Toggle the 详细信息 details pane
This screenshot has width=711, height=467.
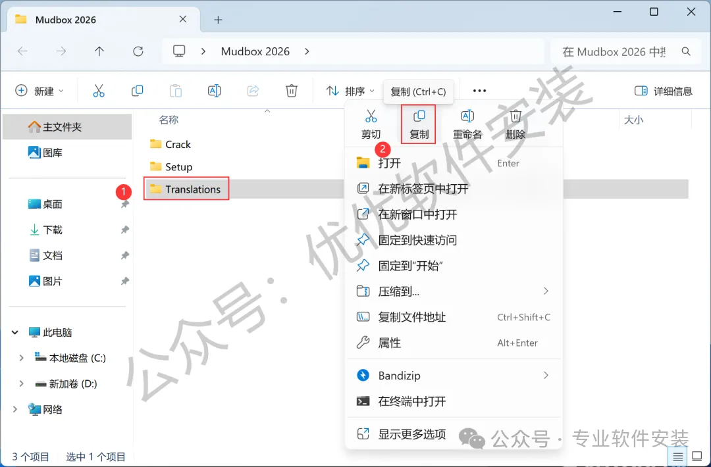(664, 91)
